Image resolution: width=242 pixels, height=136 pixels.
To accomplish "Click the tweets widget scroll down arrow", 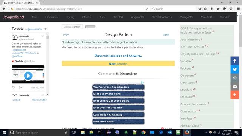I will coord(48,94).
